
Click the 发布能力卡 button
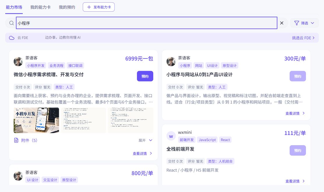(x=98, y=7)
